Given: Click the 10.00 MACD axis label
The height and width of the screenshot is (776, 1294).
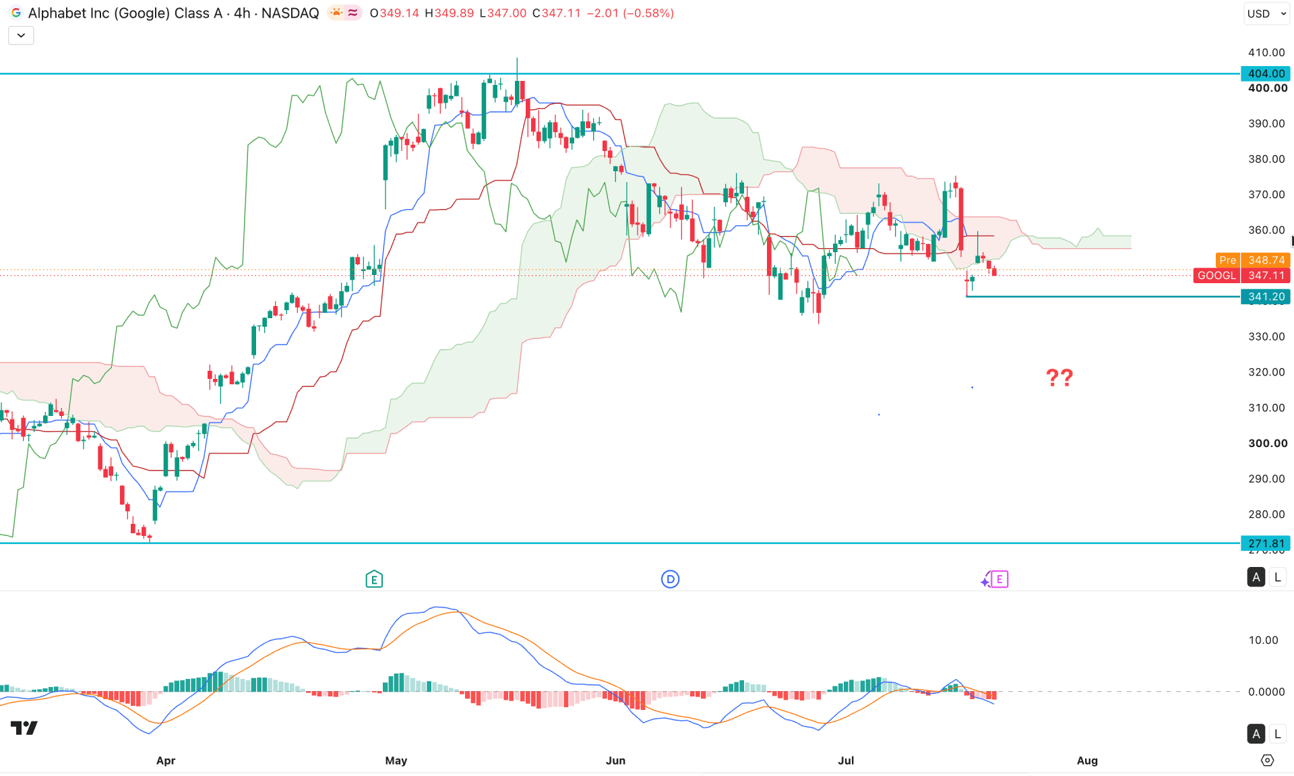Looking at the screenshot, I should [x=1263, y=640].
